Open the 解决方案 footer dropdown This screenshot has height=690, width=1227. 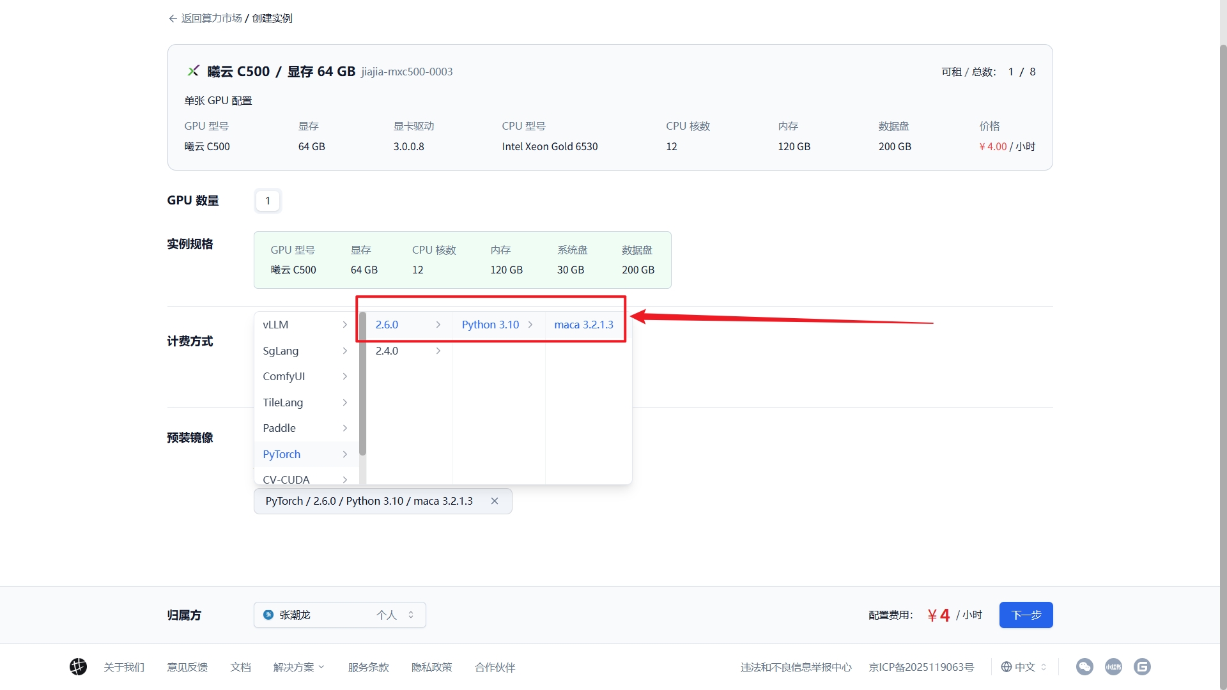(298, 667)
